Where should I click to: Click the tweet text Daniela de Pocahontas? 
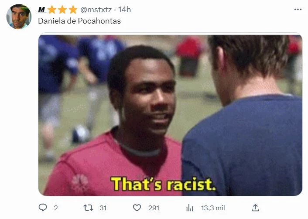pos(79,21)
